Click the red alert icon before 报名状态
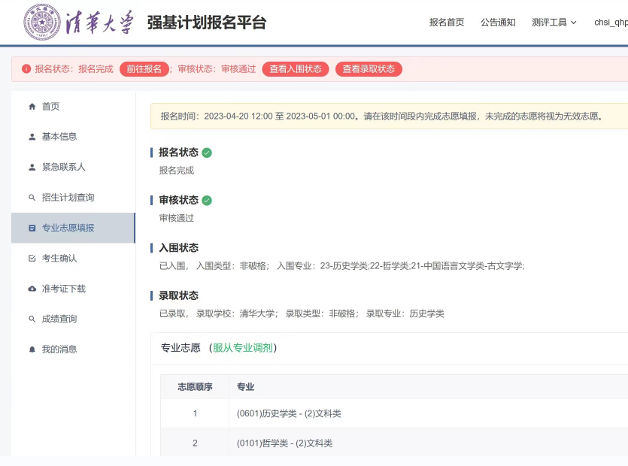This screenshot has width=628, height=466. pos(27,69)
